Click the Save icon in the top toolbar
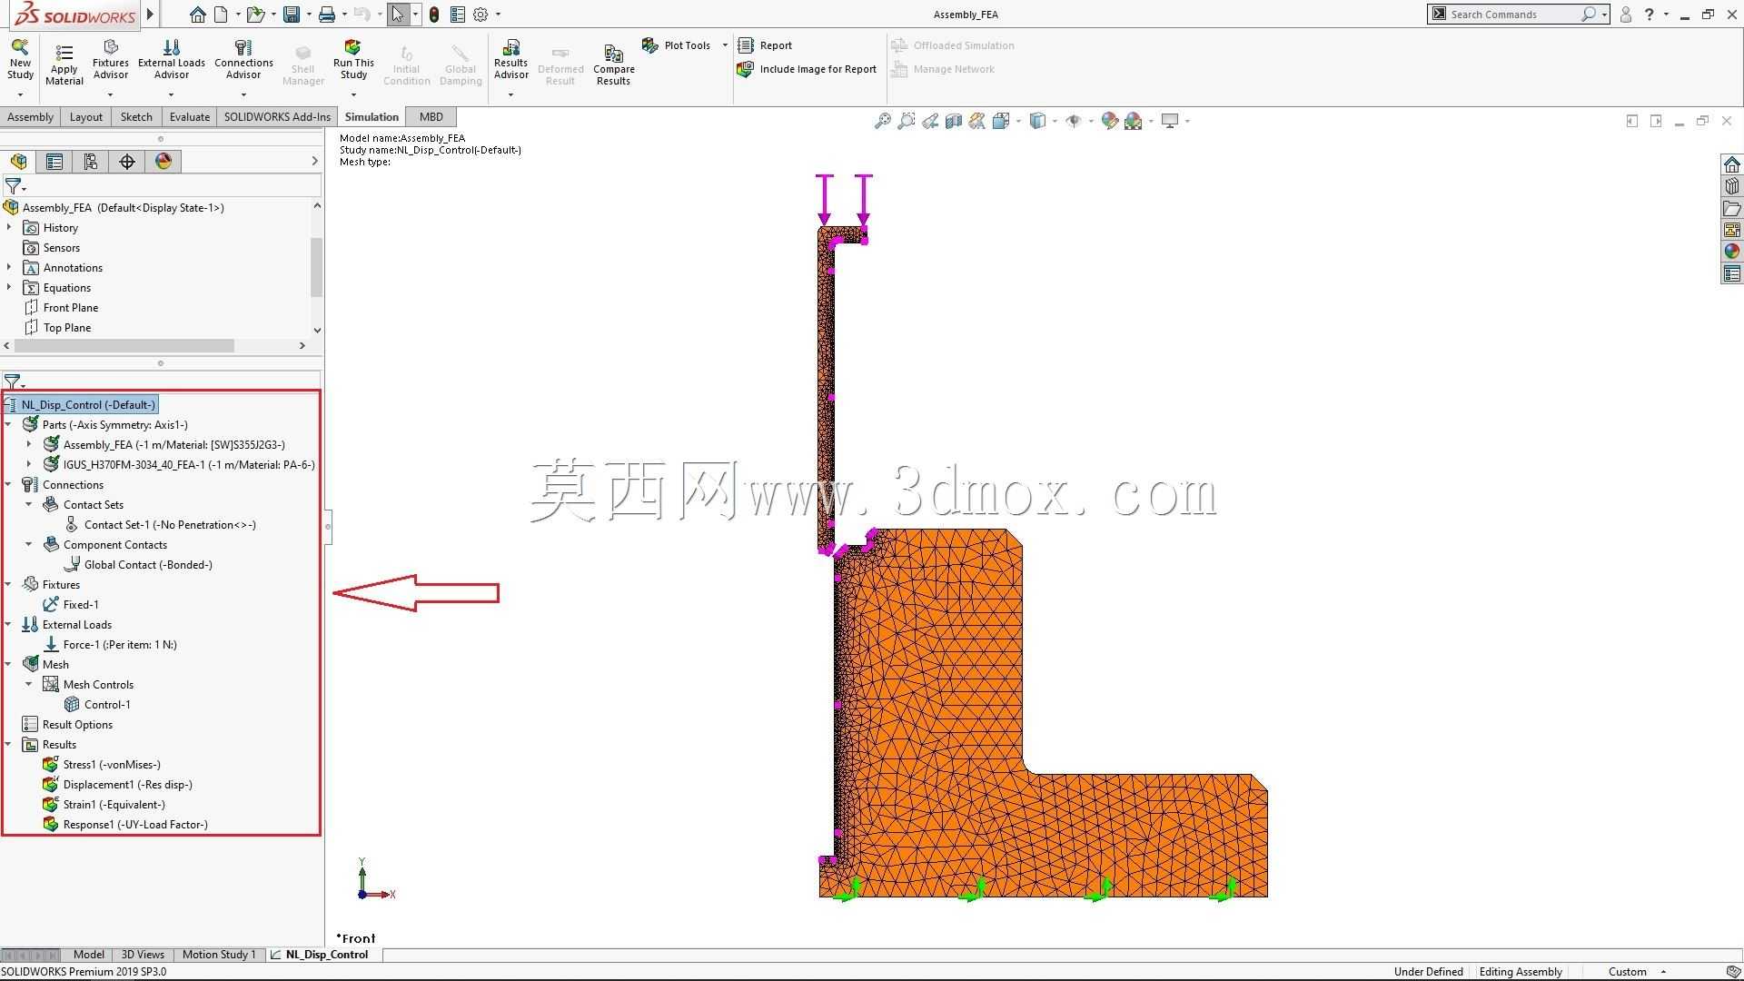 pyautogui.click(x=292, y=15)
